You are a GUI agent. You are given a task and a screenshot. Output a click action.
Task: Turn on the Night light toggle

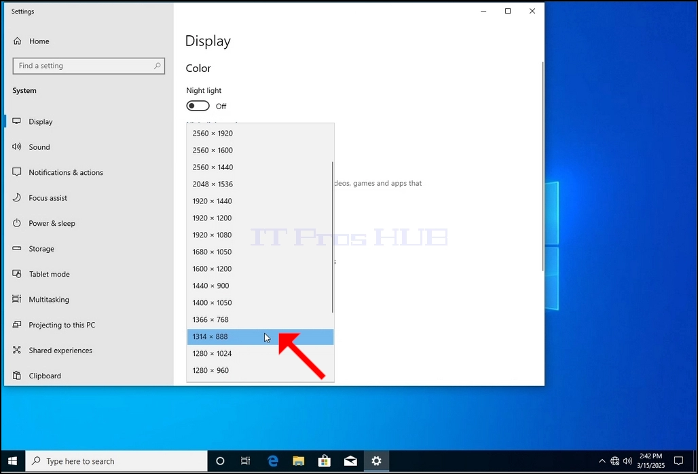click(198, 106)
